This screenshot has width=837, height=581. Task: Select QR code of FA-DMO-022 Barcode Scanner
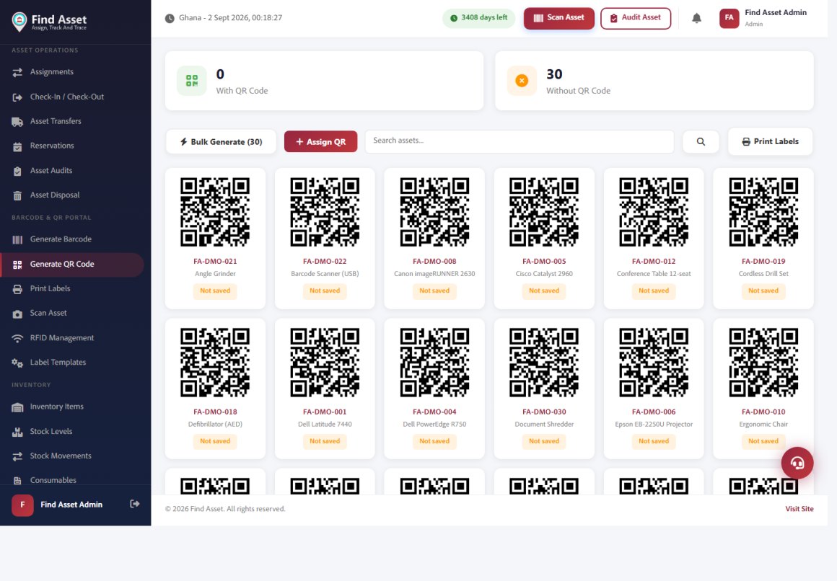tap(325, 213)
